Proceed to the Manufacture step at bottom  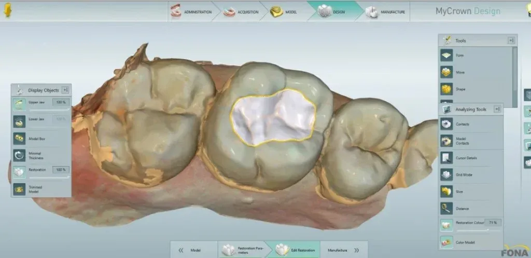(343, 250)
